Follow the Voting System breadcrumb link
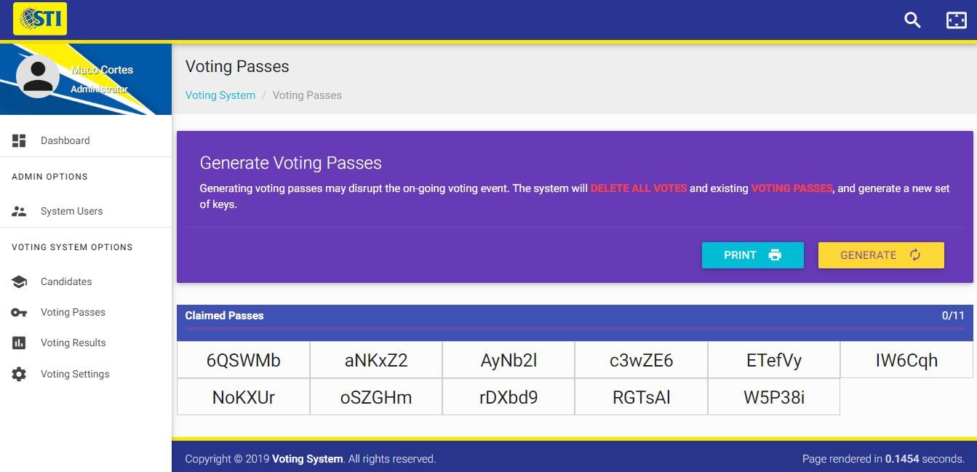The image size is (977, 472). pyautogui.click(x=220, y=95)
